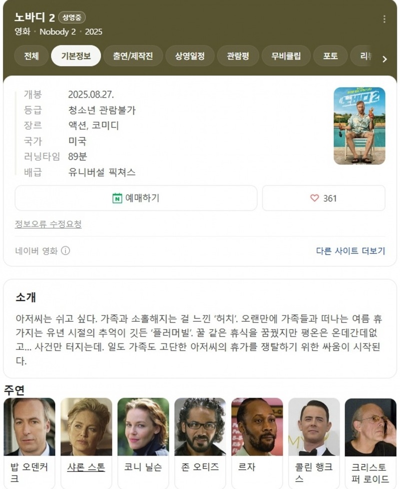Show the 무비클립 tab
Image resolution: width=400 pixels, height=489 pixels.
[286, 56]
